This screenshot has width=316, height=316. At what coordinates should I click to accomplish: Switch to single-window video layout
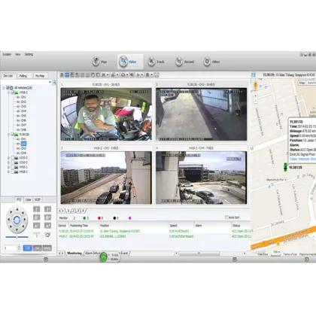coord(62,74)
